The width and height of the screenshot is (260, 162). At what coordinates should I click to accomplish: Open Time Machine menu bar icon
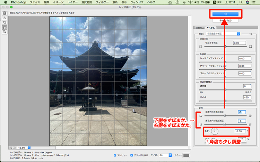pos(177,2)
